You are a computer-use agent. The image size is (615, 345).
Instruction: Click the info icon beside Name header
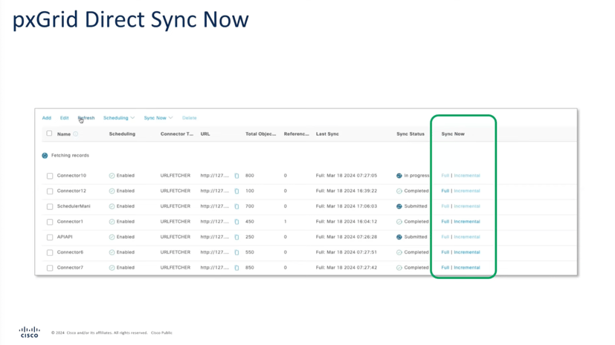click(x=76, y=134)
